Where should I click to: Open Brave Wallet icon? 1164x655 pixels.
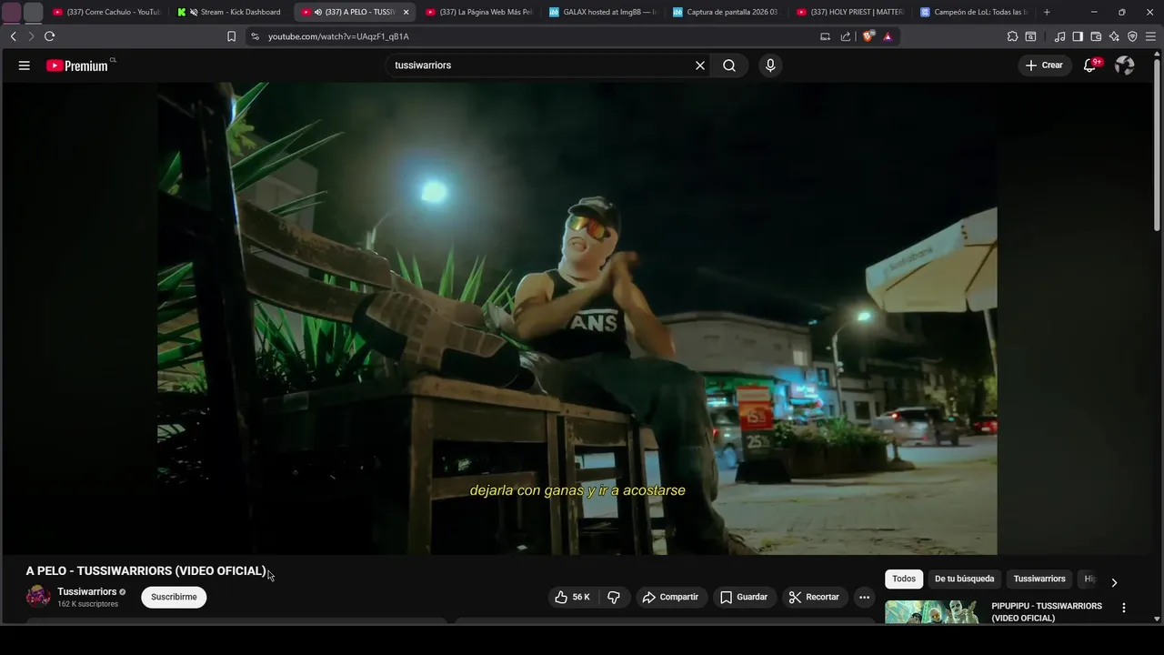coord(1096,36)
